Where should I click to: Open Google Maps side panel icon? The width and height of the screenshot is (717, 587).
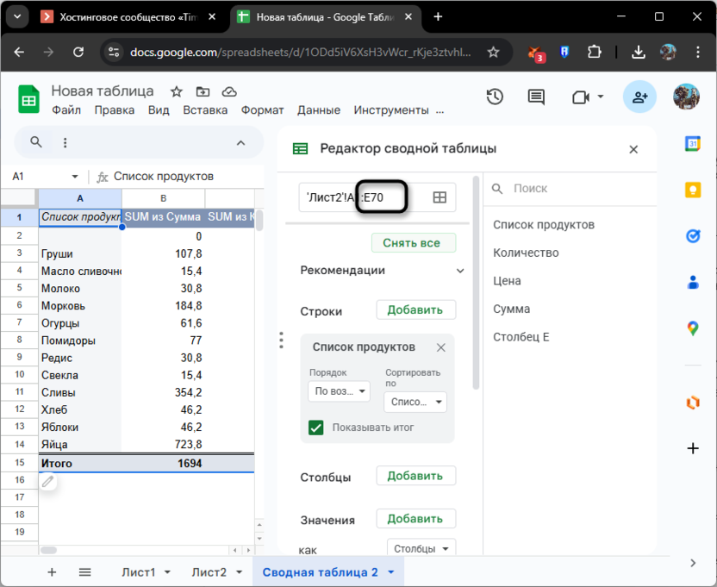[692, 328]
